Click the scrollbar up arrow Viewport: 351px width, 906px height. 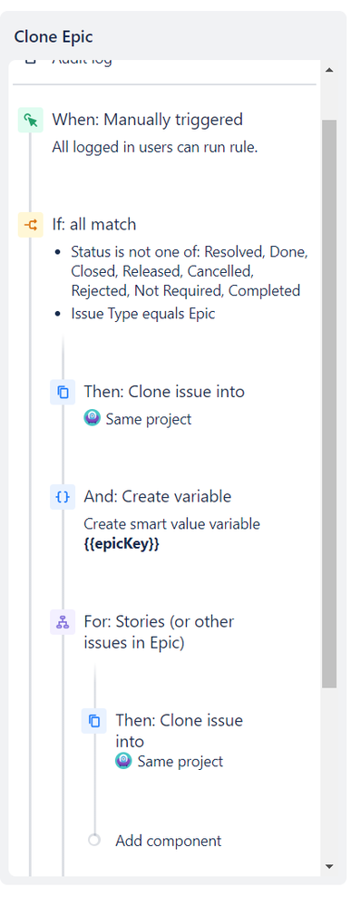coord(329,71)
